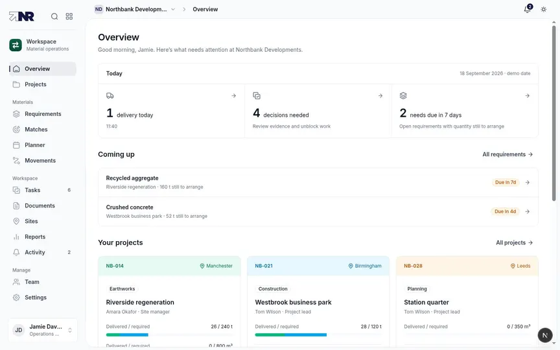The width and height of the screenshot is (560, 350).
Task: Open Westbrook business park project card
Action: (318, 302)
